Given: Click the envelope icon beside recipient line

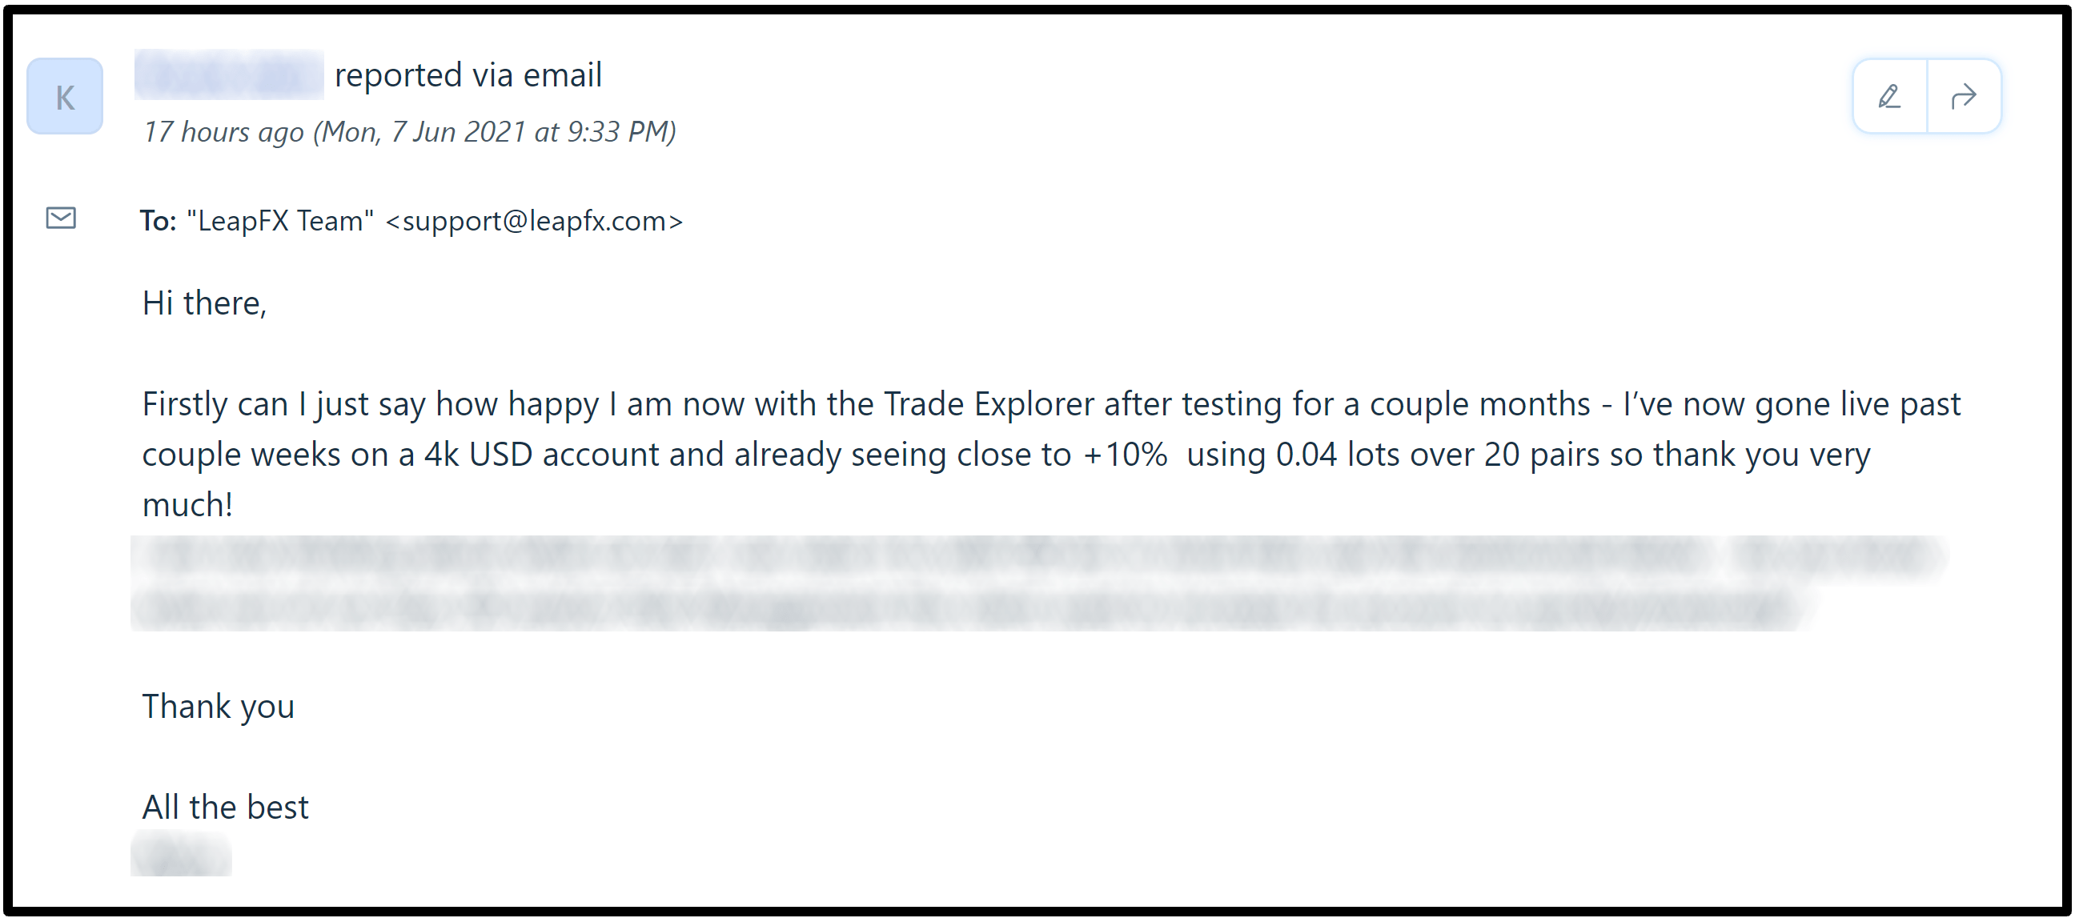Looking at the screenshot, I should coord(61,218).
